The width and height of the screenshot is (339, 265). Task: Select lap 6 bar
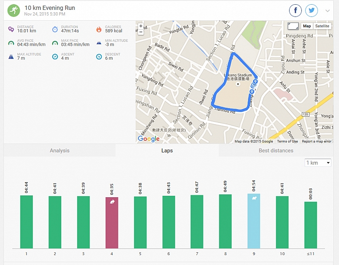[169, 222]
